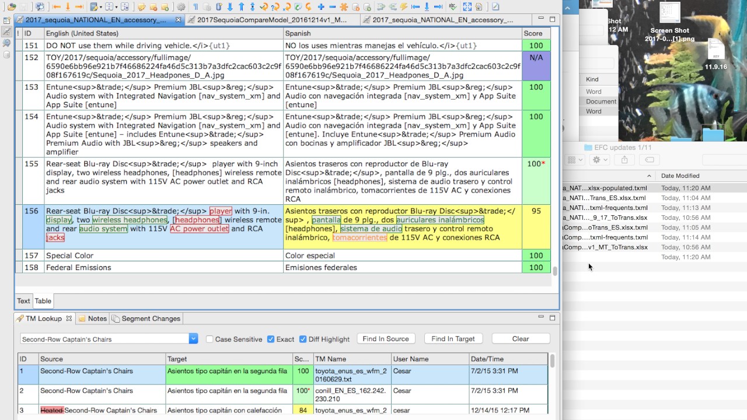Open the Screen Shot desktop file thumbnail
The image size is (747, 420).
point(669,13)
